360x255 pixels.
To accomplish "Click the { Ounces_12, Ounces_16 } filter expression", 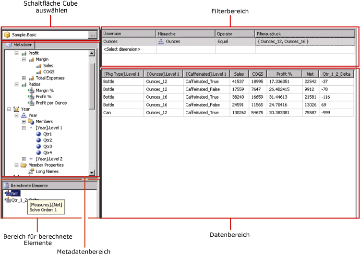I will click(305, 42).
